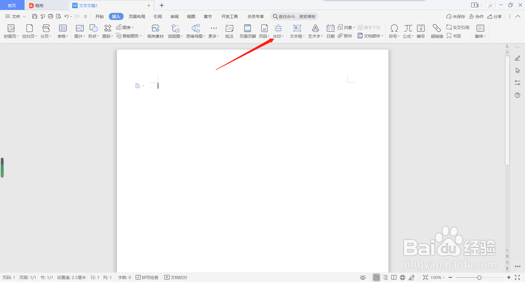The width and height of the screenshot is (525, 282).
Task: Insert a cover page (封面页)
Action: (11, 31)
